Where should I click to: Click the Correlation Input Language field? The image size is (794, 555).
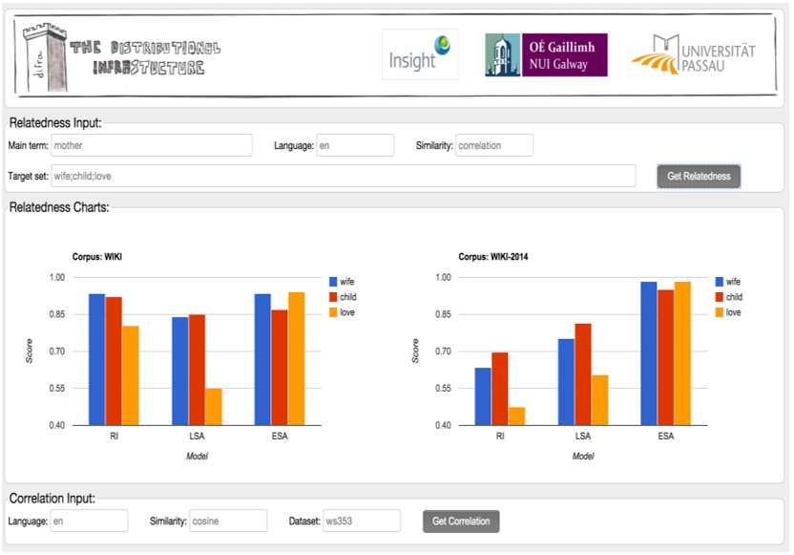pyautogui.click(x=89, y=521)
